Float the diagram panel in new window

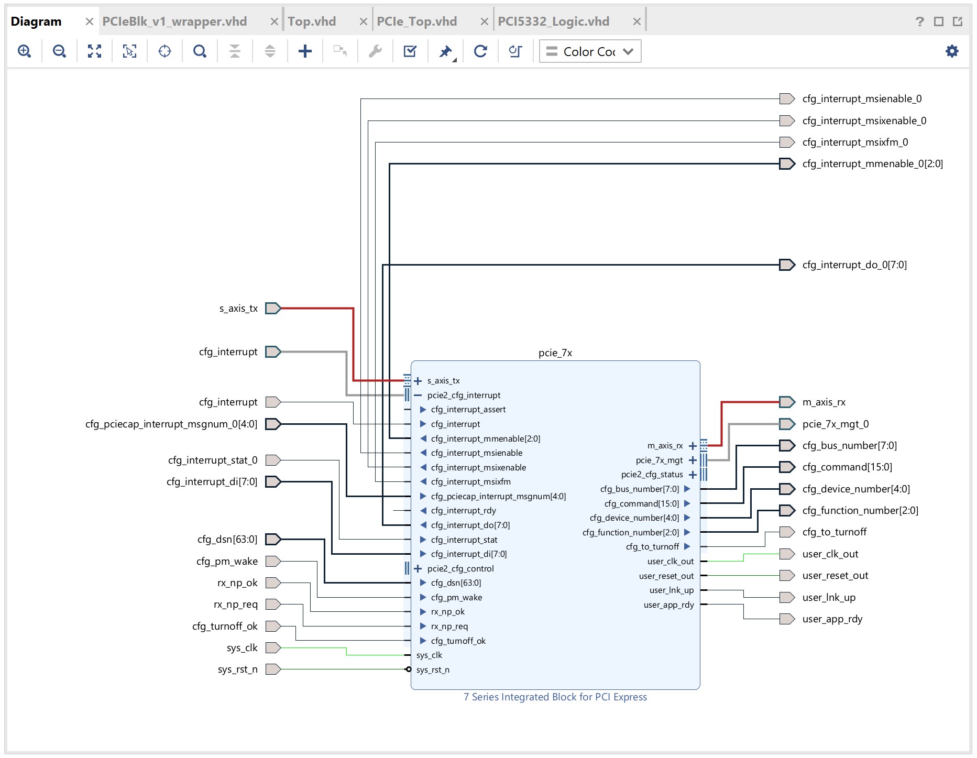click(x=958, y=21)
